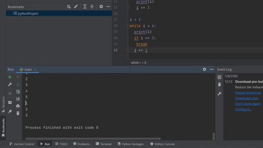
Task: Open the Terminal tool window
Action: 104,144
